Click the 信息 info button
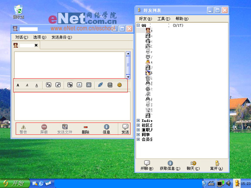This screenshot has height=188, width=251. (106, 129)
